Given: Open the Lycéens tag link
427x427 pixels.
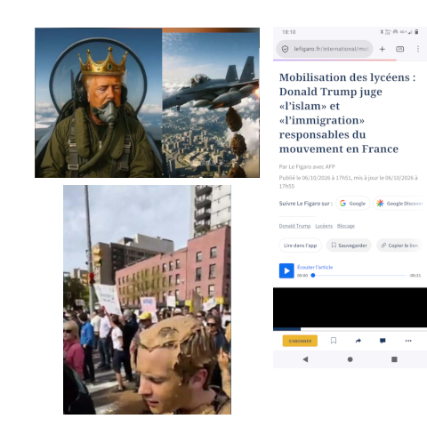Looking at the screenshot, I should (324, 226).
